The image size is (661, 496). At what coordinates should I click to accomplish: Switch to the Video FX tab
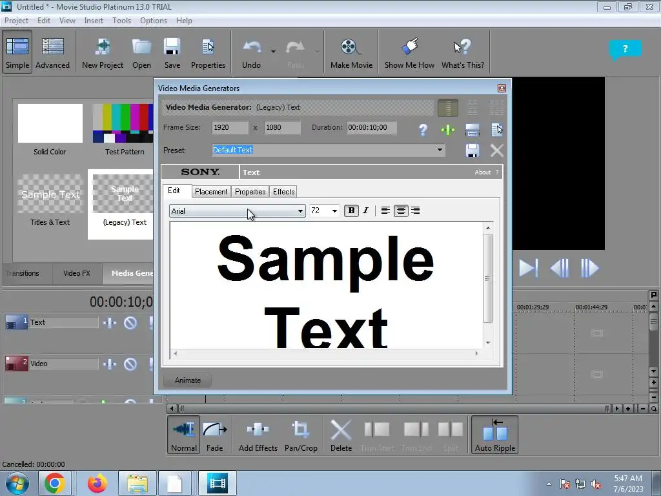click(77, 273)
